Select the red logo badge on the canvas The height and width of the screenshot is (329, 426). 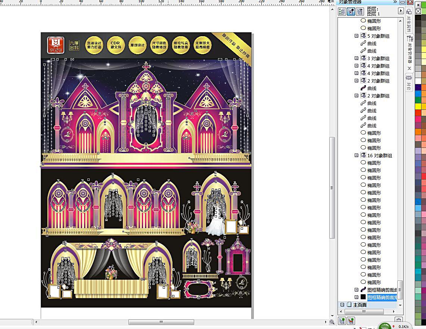[56, 45]
